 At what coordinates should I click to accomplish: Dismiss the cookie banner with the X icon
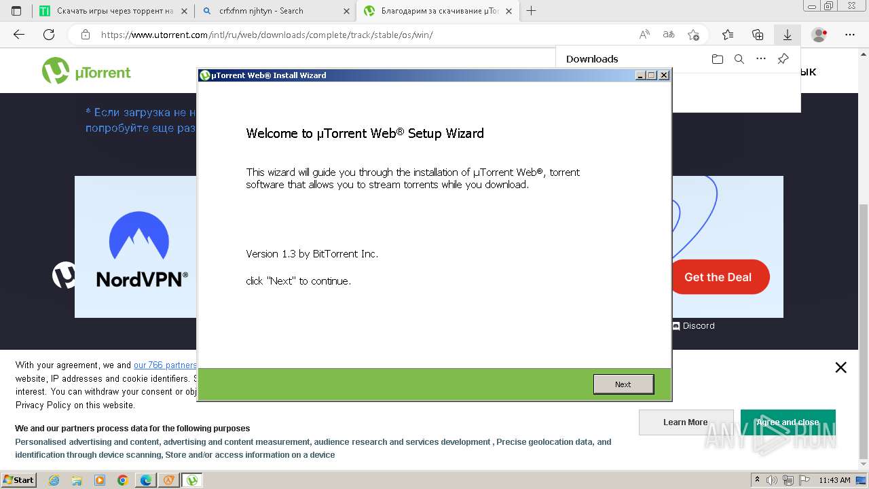click(x=840, y=367)
